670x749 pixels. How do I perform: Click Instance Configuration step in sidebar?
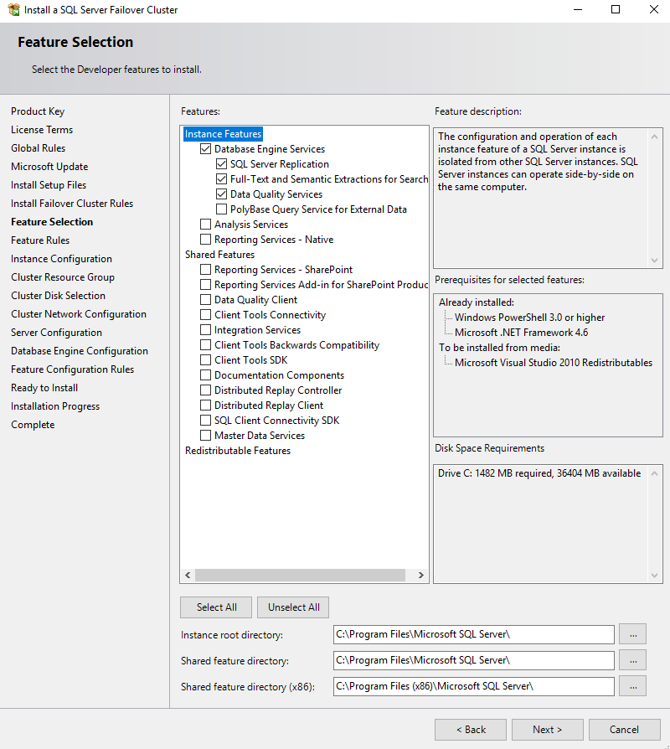coord(62,259)
